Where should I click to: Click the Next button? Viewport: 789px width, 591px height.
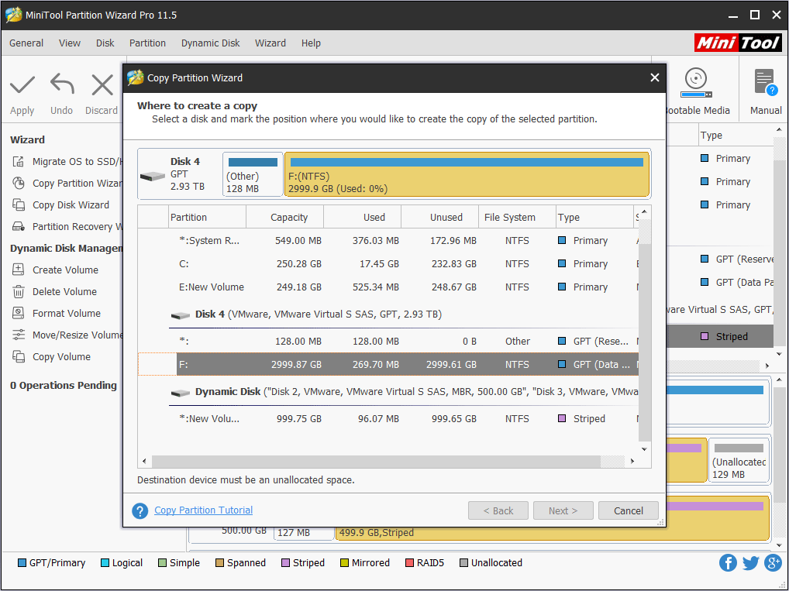(x=563, y=510)
